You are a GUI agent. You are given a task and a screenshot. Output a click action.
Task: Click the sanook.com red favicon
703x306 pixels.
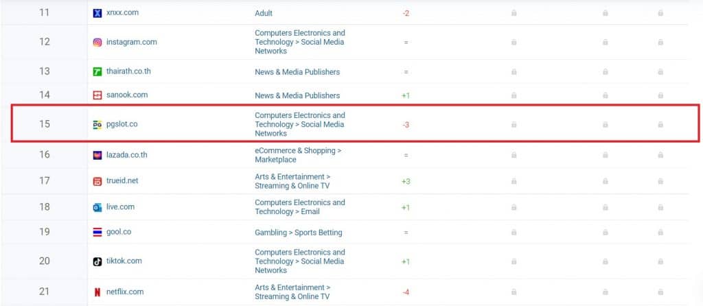point(97,95)
